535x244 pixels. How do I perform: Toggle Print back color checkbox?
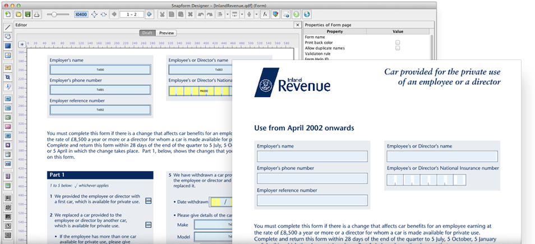pyautogui.click(x=398, y=43)
